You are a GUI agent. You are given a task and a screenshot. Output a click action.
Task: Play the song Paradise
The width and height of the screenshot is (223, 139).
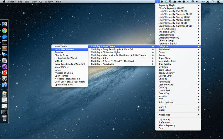[69, 52]
